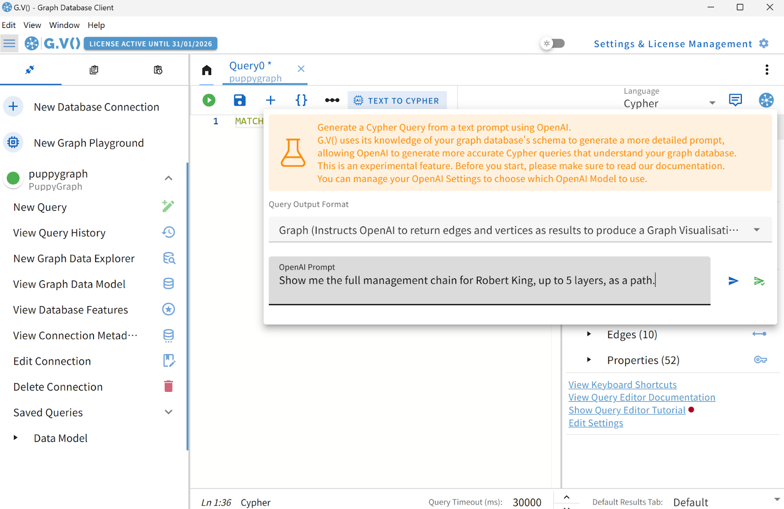Click the Ln 1:36 status text

point(216,502)
